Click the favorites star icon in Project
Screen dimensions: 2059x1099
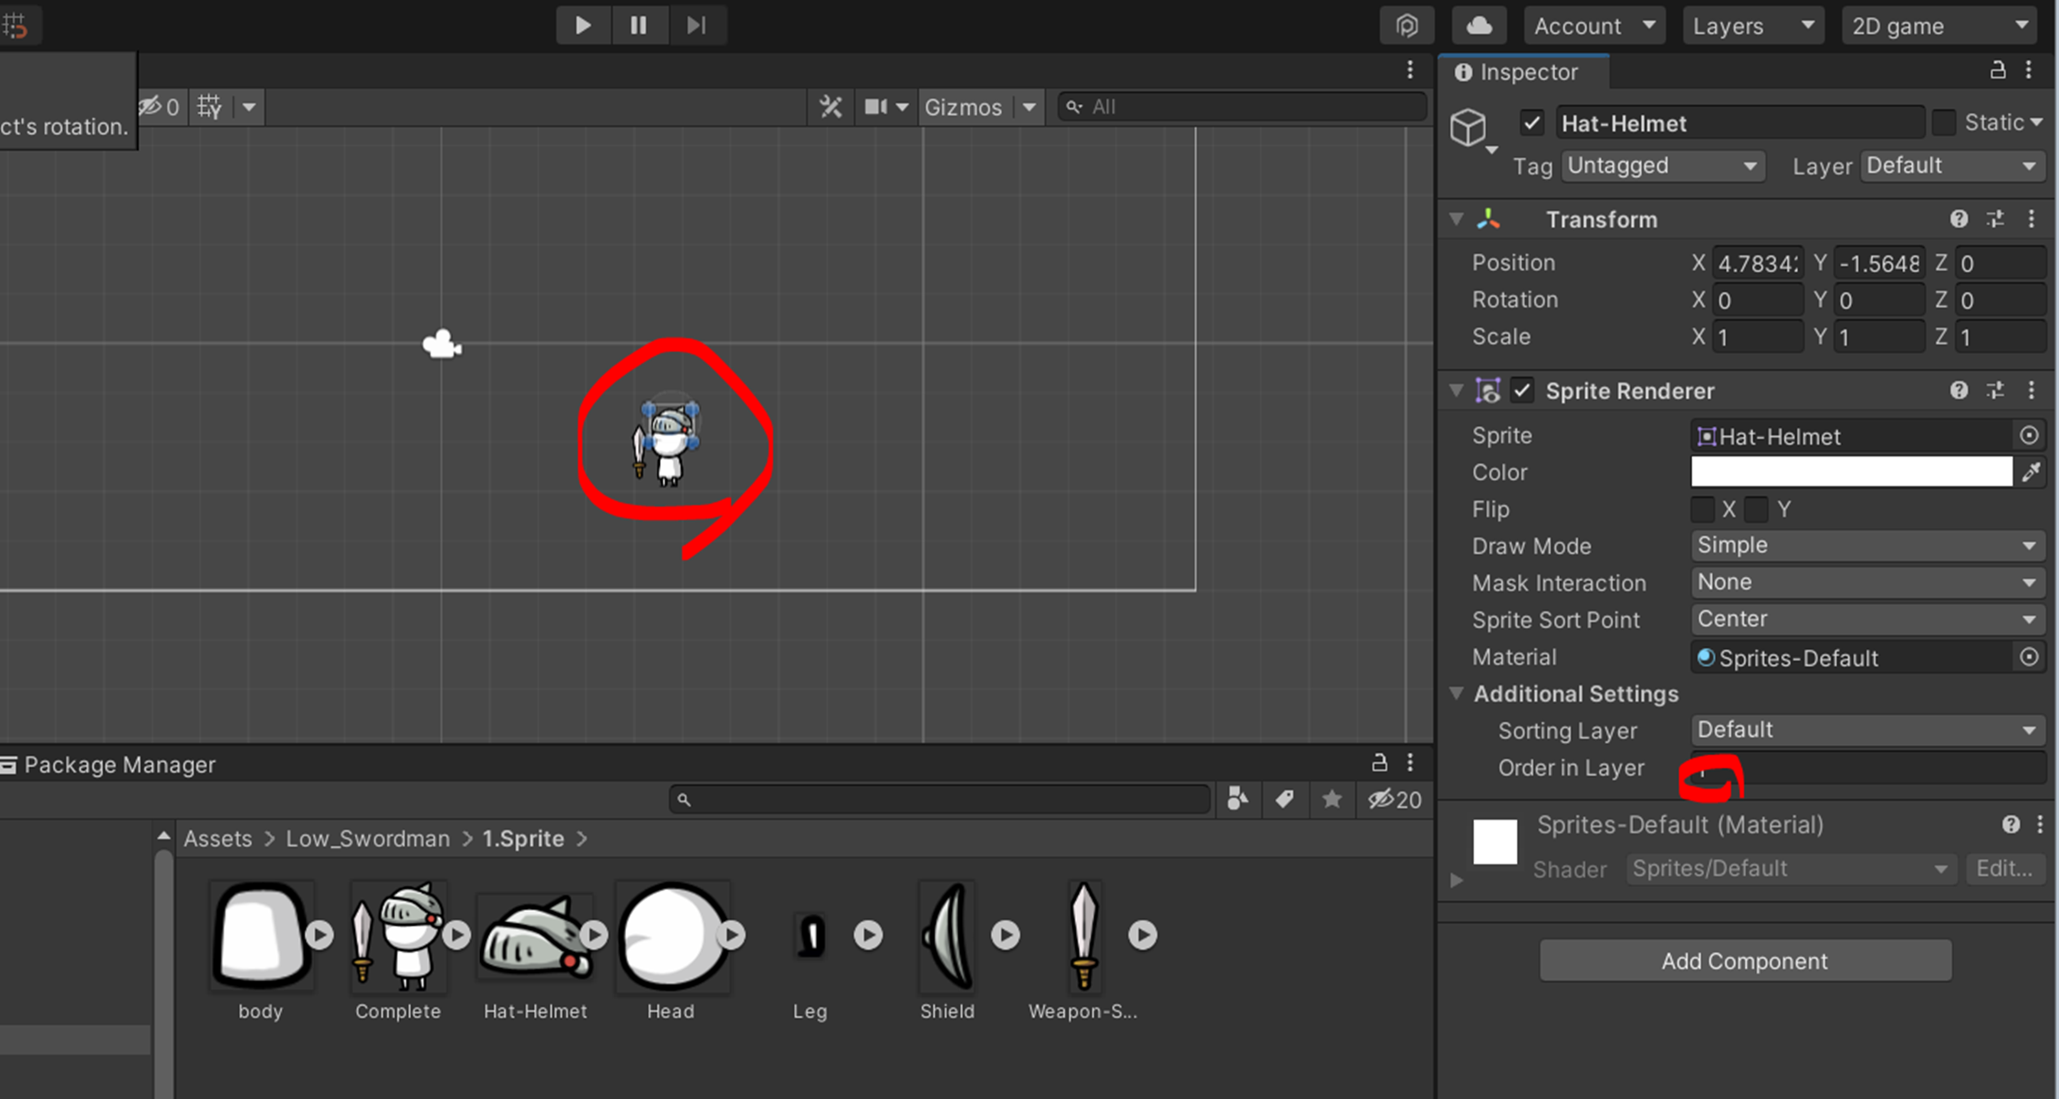[1332, 800]
